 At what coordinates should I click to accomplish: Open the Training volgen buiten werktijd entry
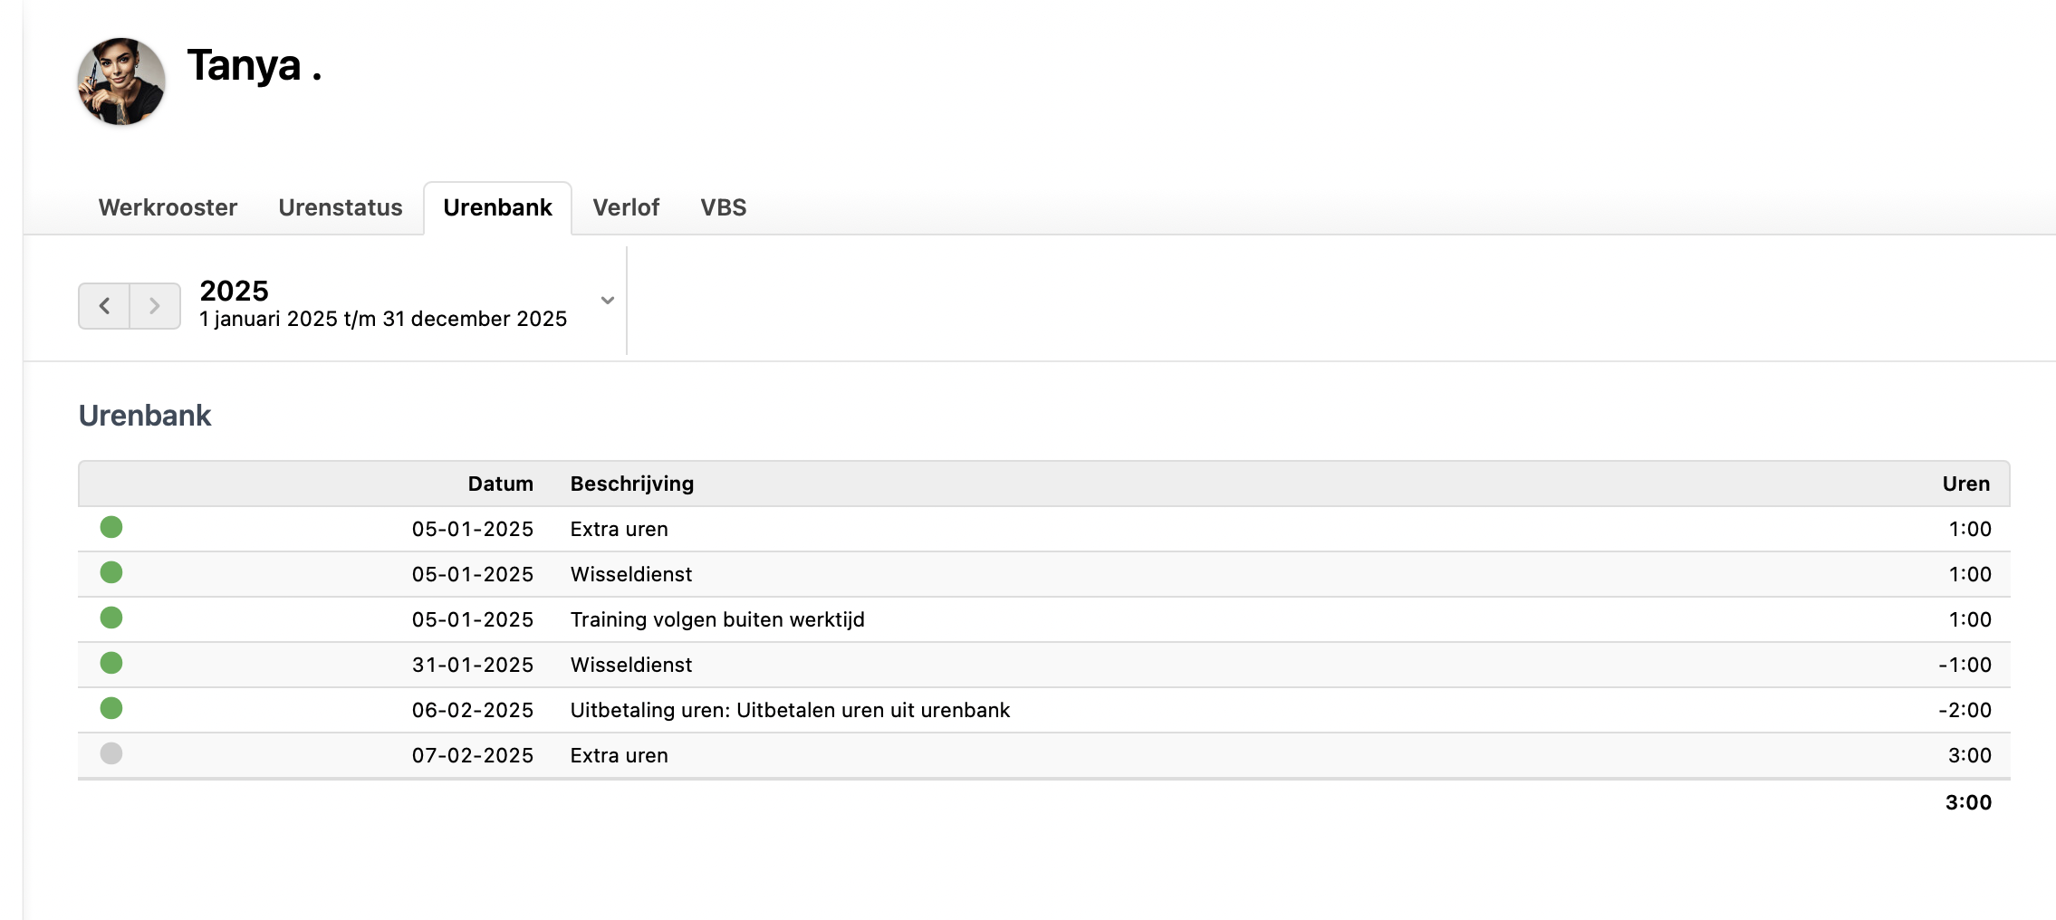point(717,619)
